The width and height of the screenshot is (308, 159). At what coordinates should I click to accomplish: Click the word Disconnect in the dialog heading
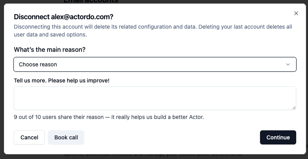[x=31, y=17]
